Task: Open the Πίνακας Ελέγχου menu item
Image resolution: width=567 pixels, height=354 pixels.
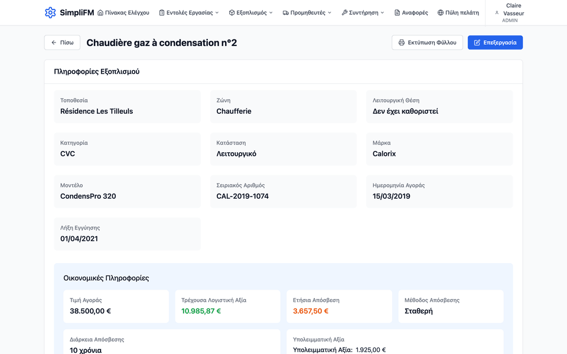Action: pos(123,12)
